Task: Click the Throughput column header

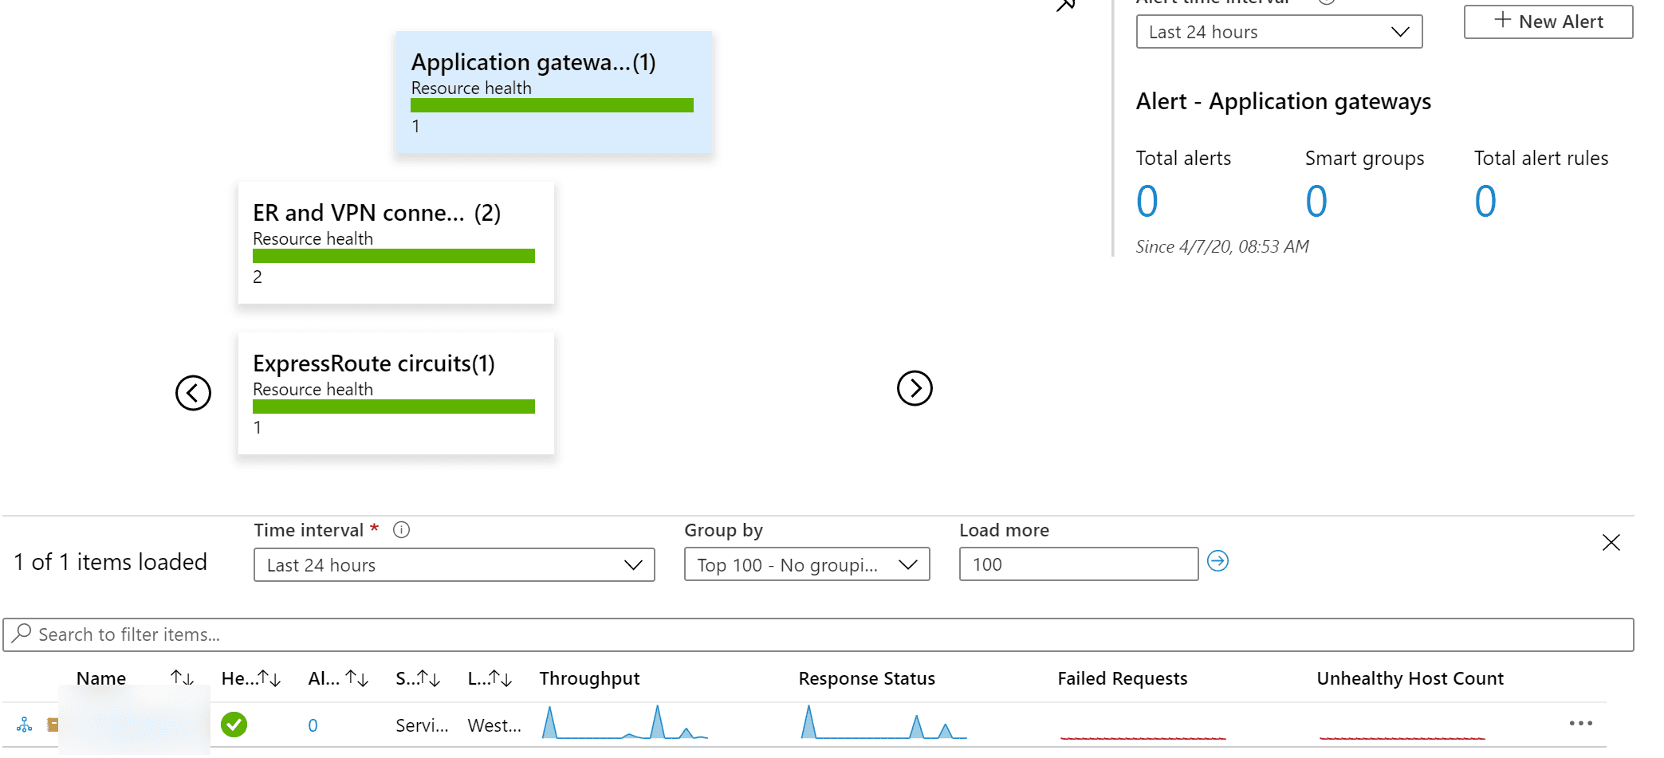Action: click(x=589, y=678)
